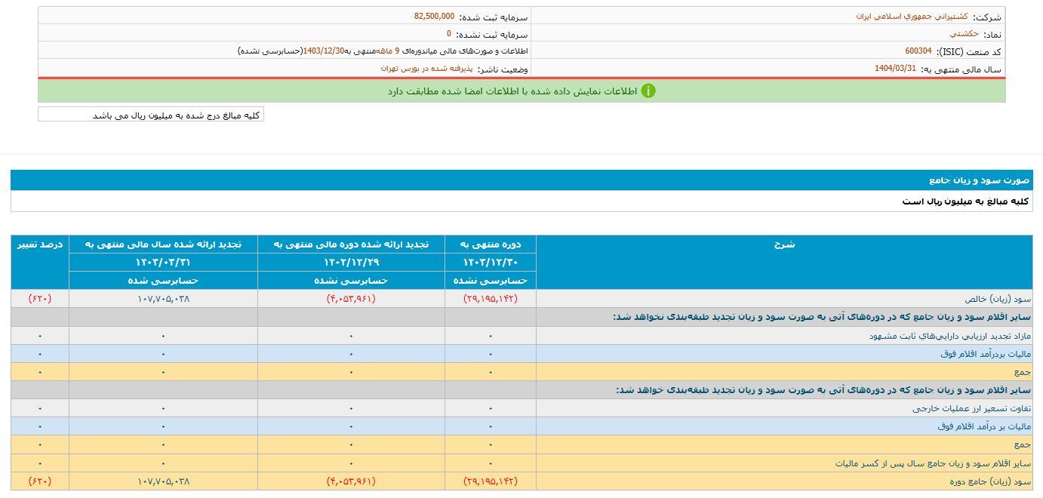Click net profit value (29,195,142) in first row
Screen dimensions: 1043x498
point(491,299)
